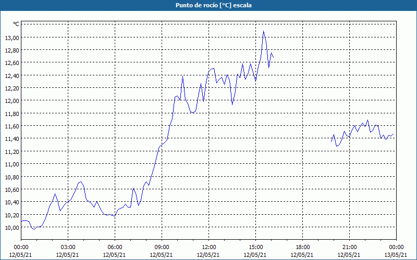
Task: Select the 10,40 y-axis value
Action: tap(12, 202)
